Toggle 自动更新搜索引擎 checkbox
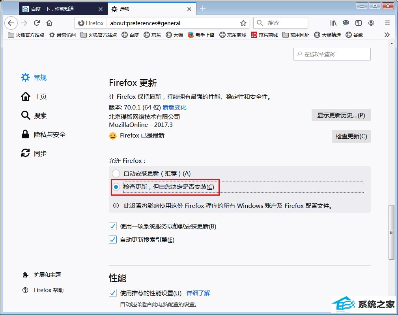Viewport: 398px width, 315px height. click(x=113, y=240)
